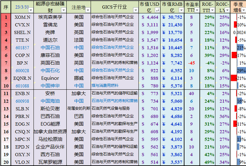Select company name 中国石油
The width and height of the screenshot is (246, 166).
coord(50,48)
